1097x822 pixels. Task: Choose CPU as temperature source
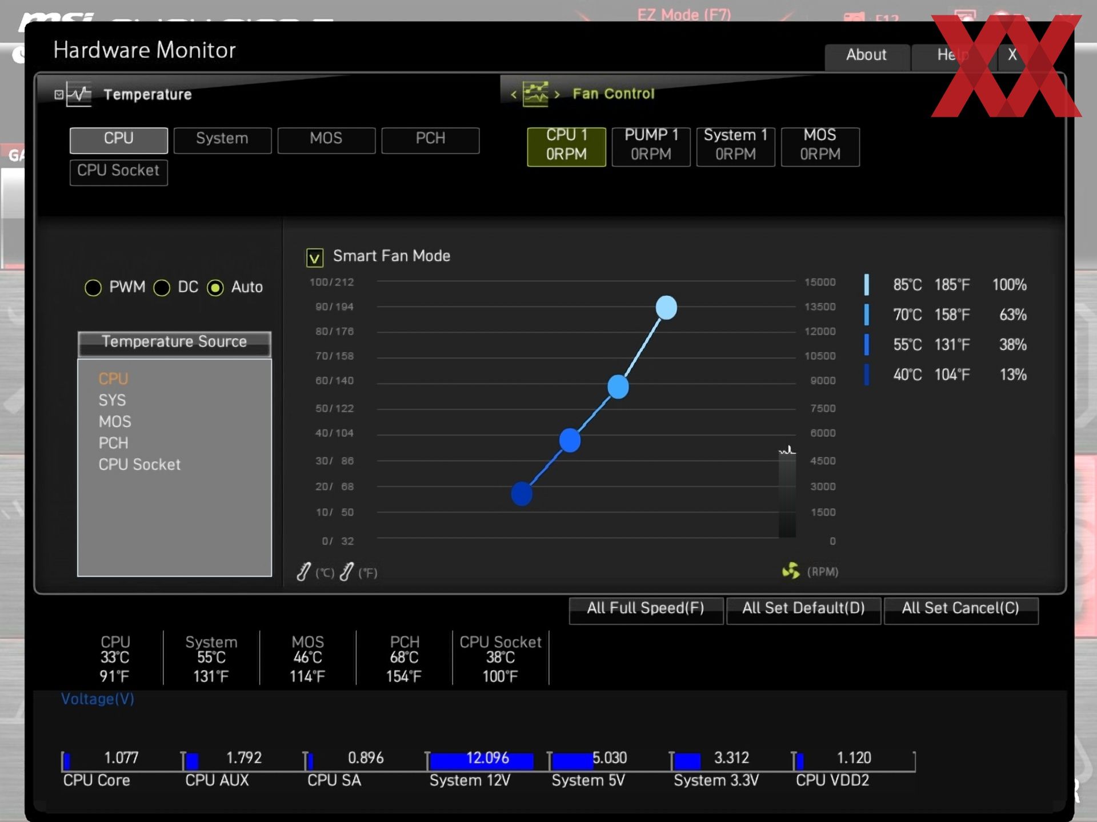(x=113, y=379)
